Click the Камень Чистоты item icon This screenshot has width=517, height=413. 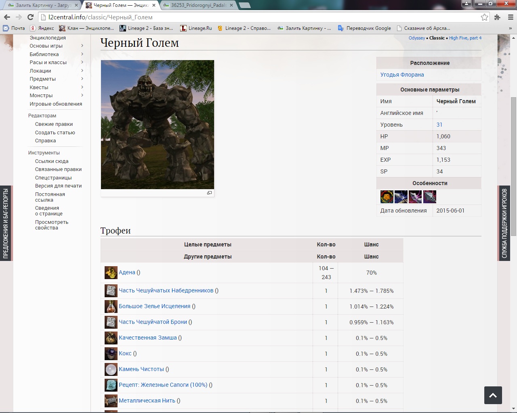tap(111, 369)
